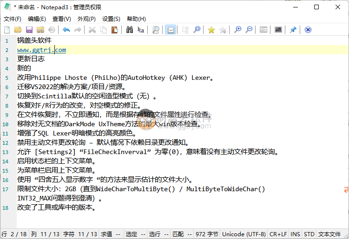Click the file history clock icon
349x239 pixels.
[52, 30]
